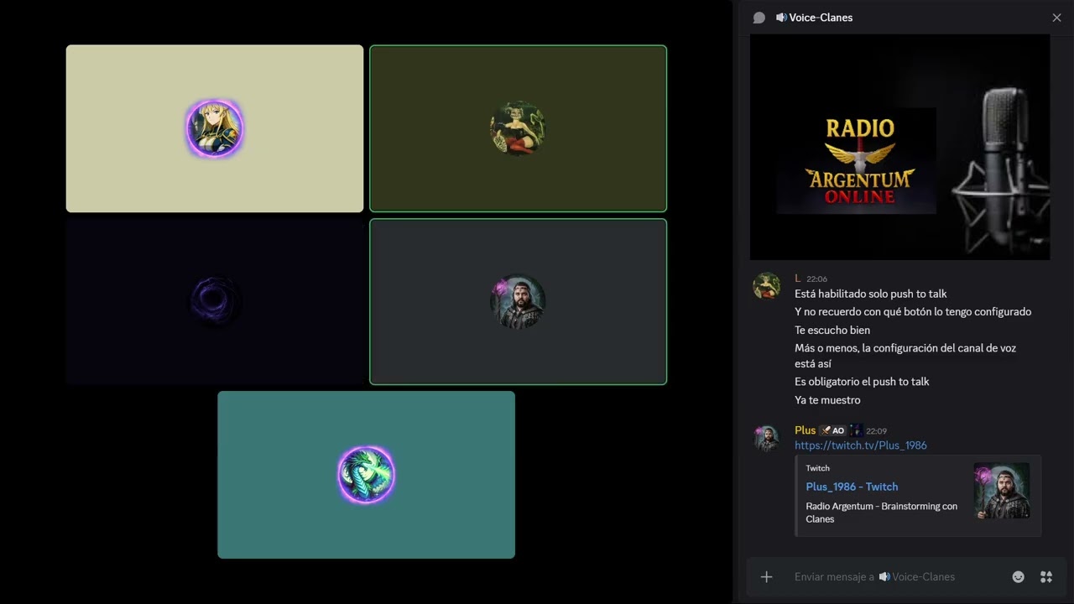Click the 22:06 timestamp on L's message

[x=816, y=279]
